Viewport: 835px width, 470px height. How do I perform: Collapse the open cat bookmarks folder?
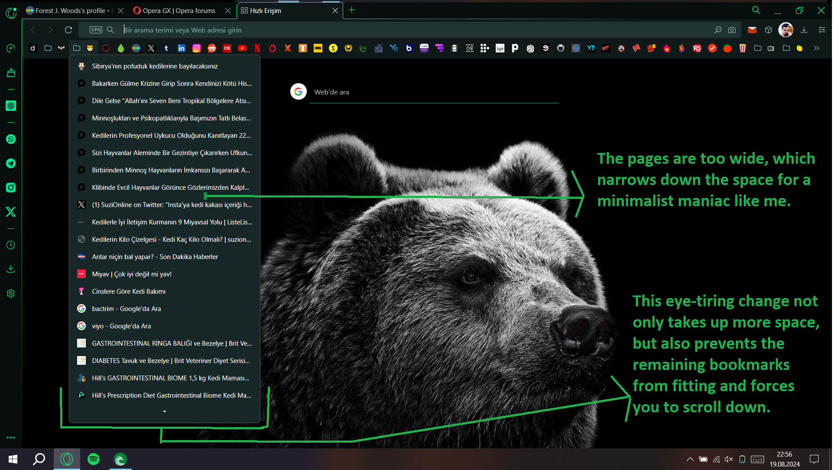(83, 48)
